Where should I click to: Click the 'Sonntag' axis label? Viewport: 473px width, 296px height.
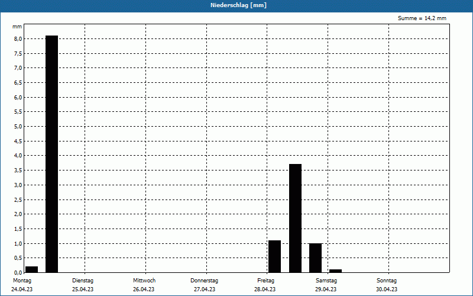(387, 281)
